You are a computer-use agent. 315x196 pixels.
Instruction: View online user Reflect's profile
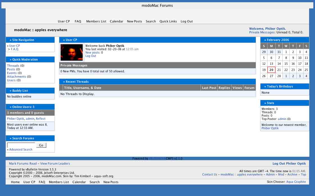40,119
